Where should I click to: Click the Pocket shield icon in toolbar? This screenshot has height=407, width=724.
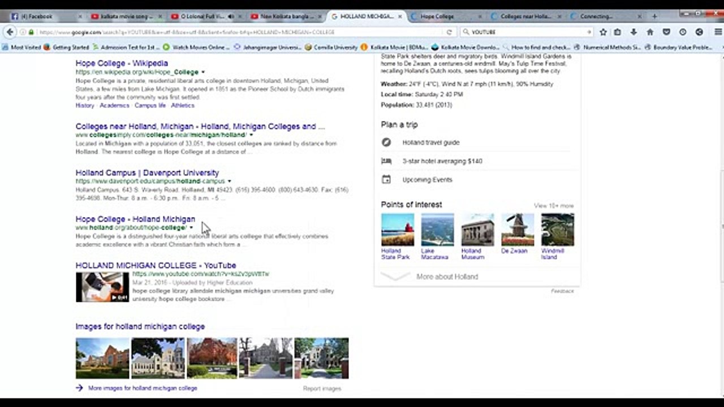pyautogui.click(x=666, y=32)
